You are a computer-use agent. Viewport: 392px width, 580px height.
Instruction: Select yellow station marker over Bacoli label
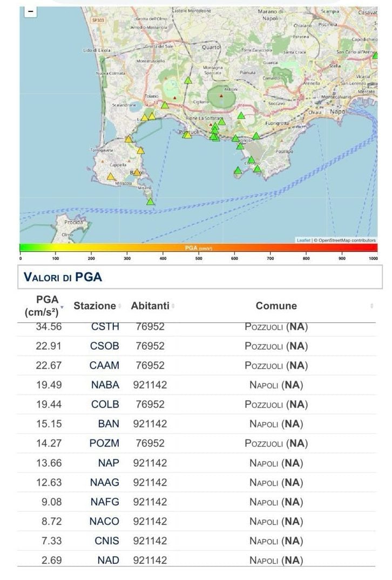137,172
